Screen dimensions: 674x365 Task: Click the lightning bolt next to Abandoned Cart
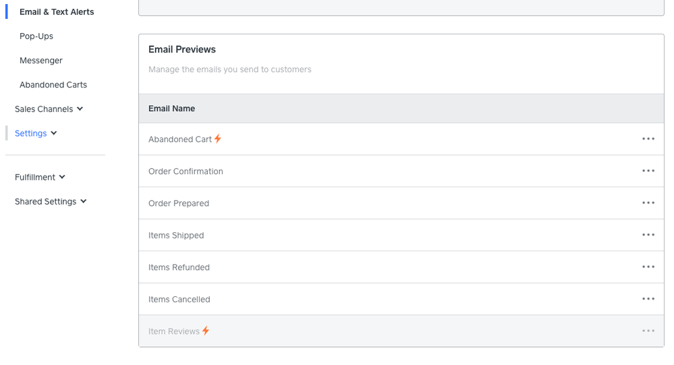[218, 139]
